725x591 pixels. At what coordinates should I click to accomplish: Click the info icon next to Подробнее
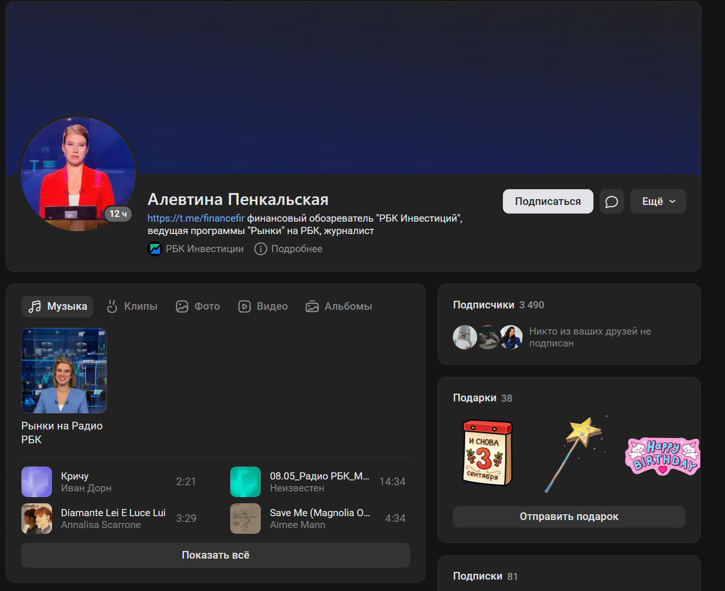260,249
